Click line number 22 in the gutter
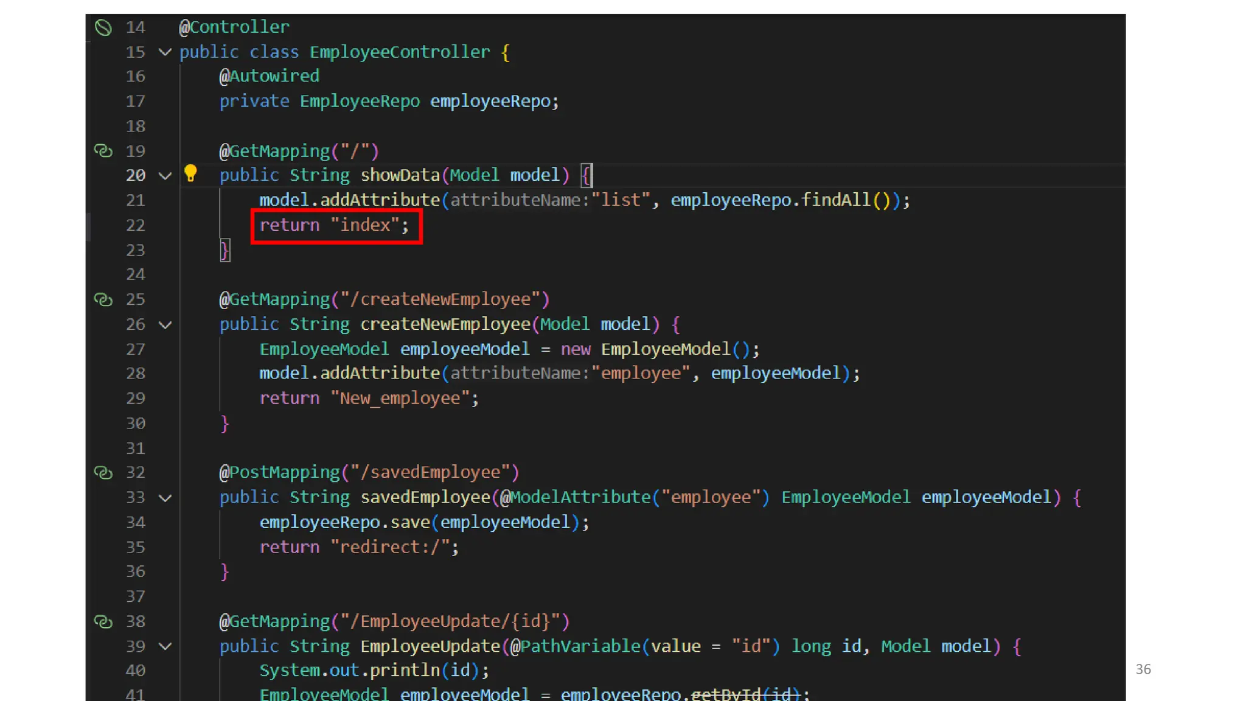This screenshot has height=701, width=1246. pyautogui.click(x=135, y=226)
